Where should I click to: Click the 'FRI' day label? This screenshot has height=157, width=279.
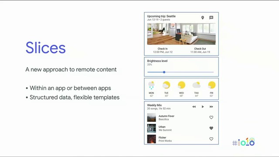pos(211,93)
